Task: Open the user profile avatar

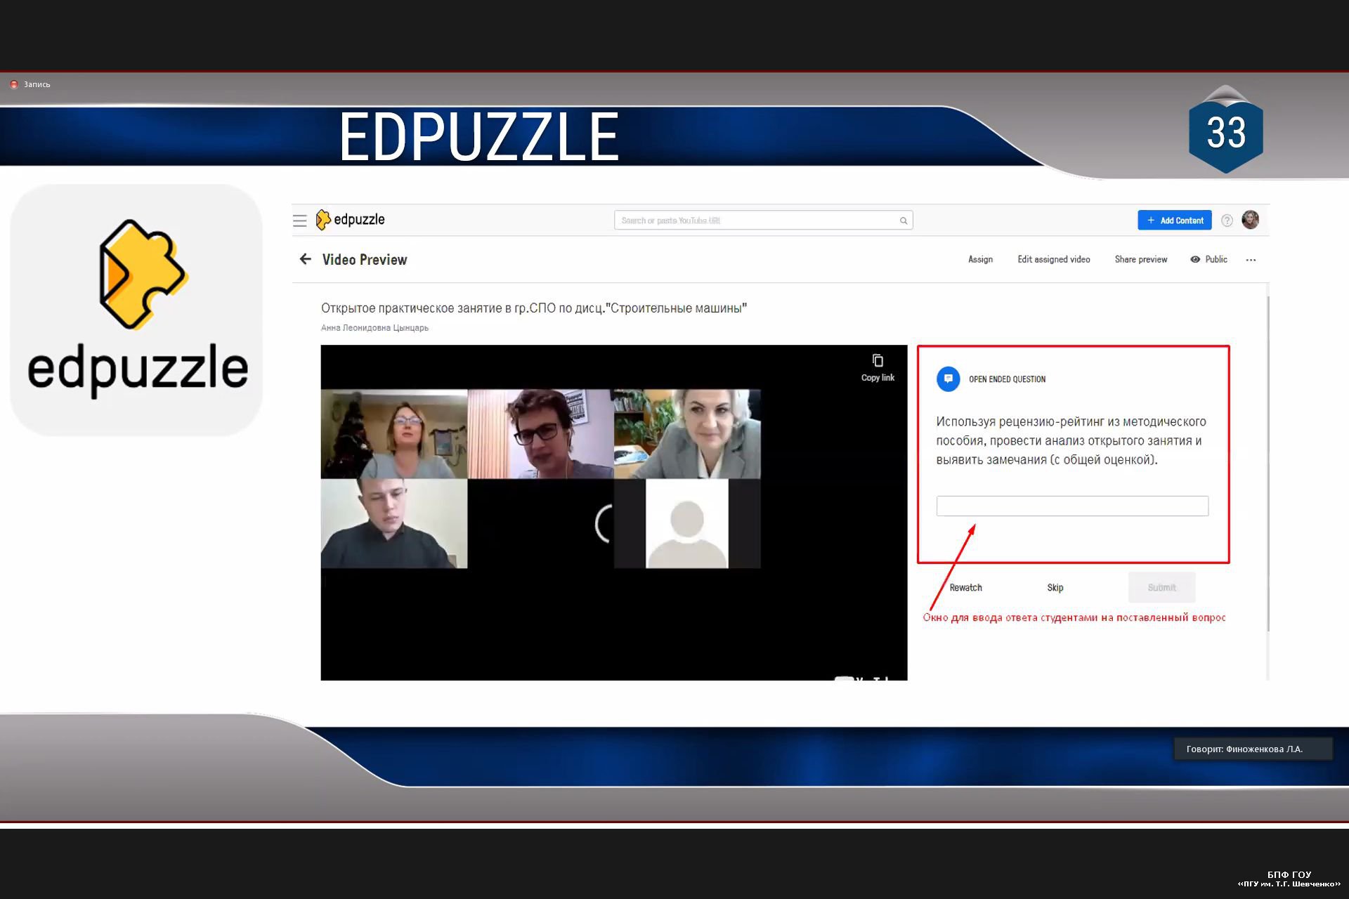Action: point(1250,220)
